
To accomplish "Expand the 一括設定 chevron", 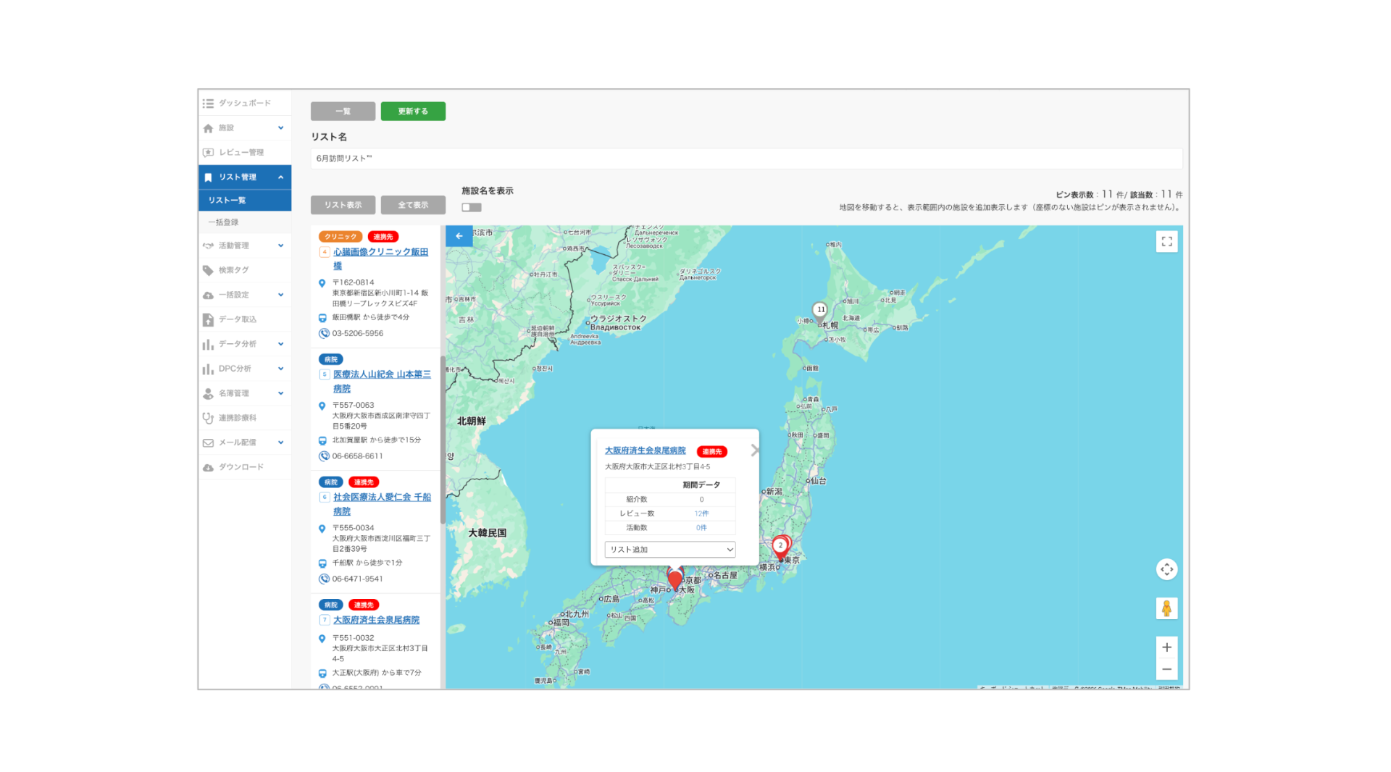I will point(280,295).
